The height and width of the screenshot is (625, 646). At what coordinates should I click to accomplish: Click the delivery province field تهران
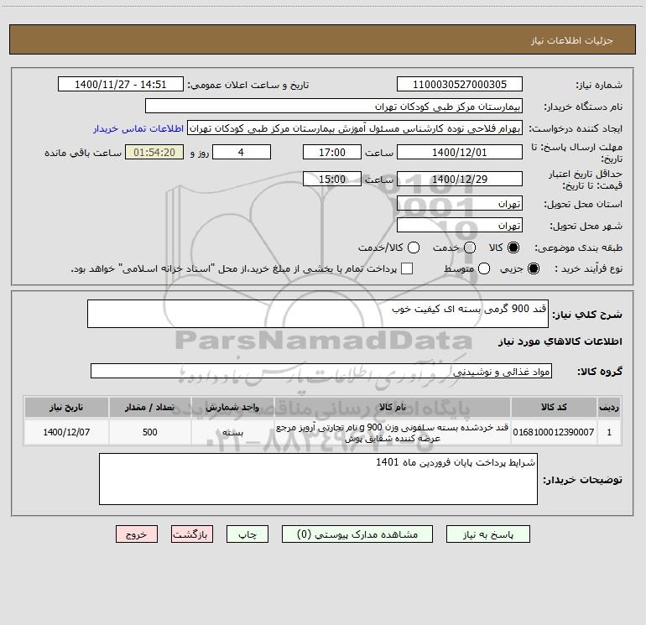[x=460, y=204]
